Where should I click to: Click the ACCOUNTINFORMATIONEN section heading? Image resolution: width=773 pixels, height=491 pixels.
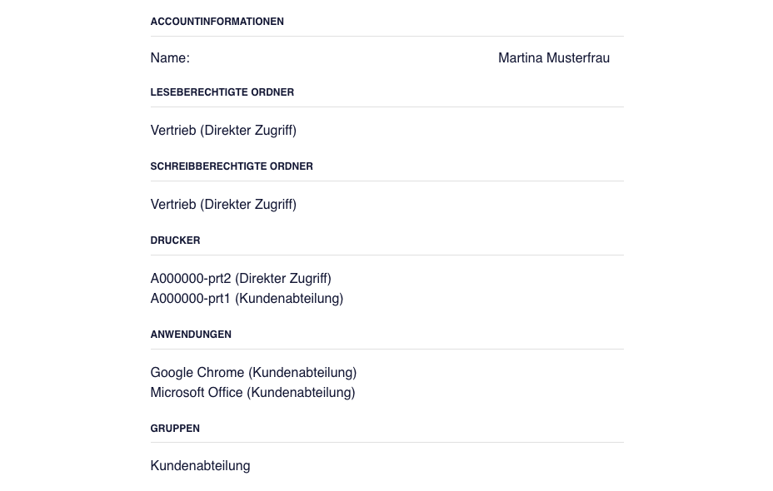point(217,22)
